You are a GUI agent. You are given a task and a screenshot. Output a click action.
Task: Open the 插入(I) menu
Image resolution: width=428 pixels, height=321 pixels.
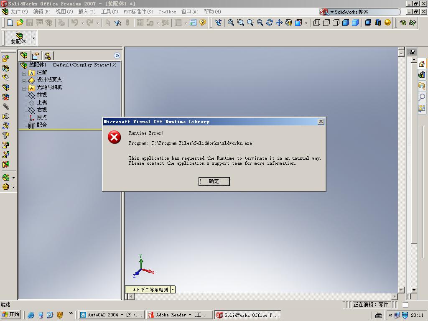(x=87, y=12)
